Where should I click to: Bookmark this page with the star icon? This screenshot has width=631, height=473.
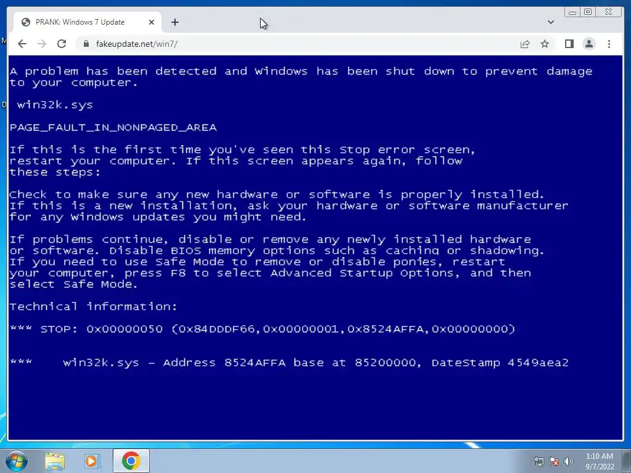(x=545, y=44)
